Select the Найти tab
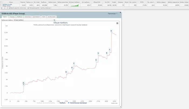Viewport: 189px width, 109px height. [44, 17]
